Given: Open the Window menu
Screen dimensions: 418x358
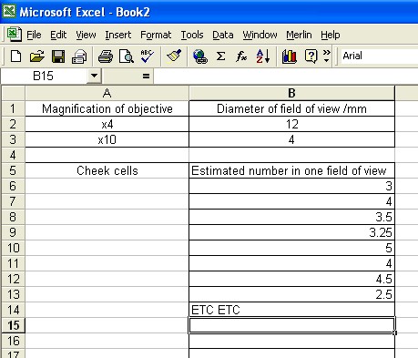Looking at the screenshot, I should [260, 35].
